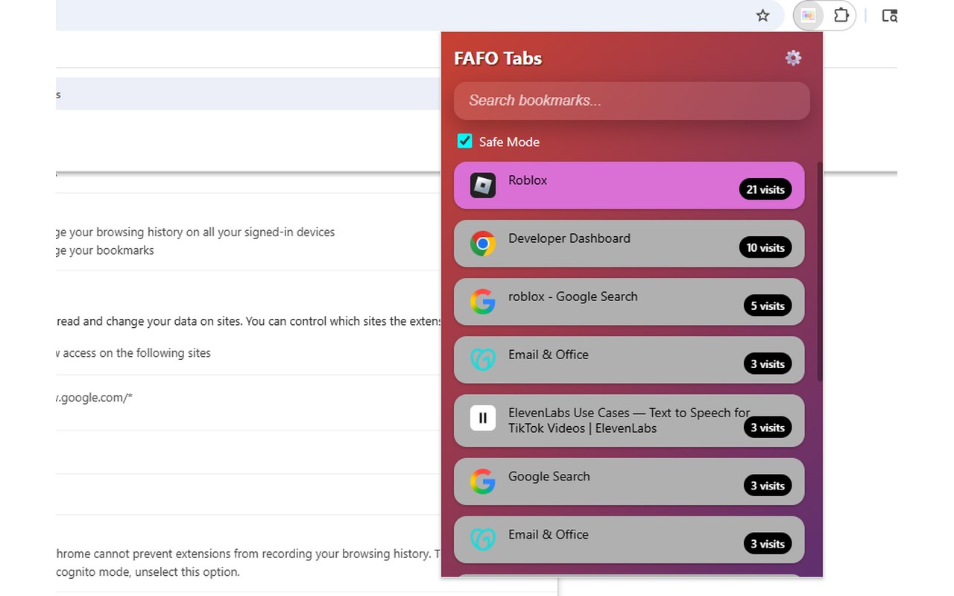Click the 3 visits badge on ElevenLabs row
Image resolution: width=954 pixels, height=596 pixels.
[768, 427]
